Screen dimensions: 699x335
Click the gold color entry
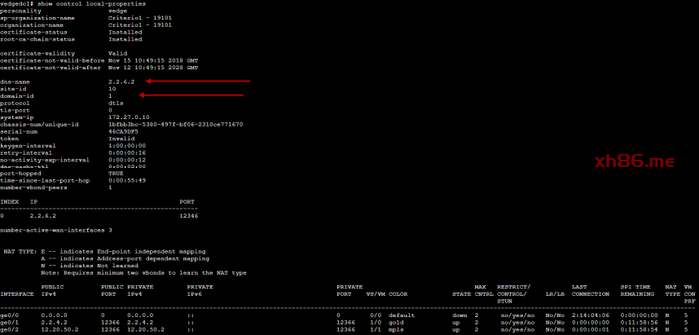[397, 322]
